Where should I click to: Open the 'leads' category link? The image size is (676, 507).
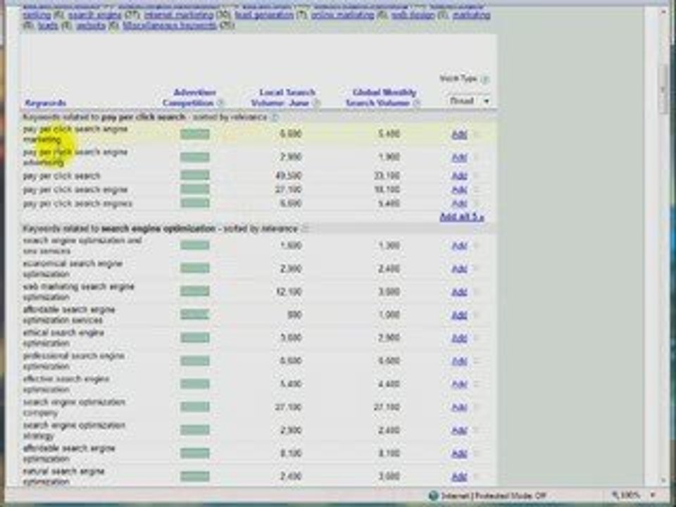click(x=48, y=25)
